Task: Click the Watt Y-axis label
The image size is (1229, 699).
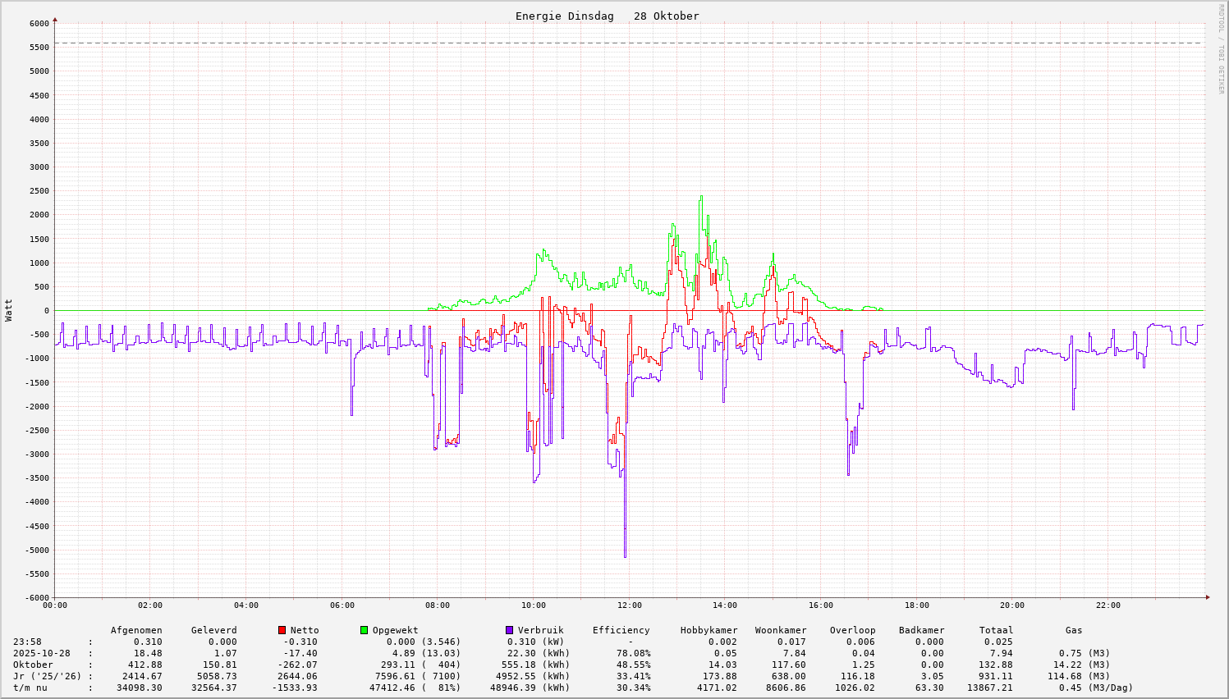Action: click(9, 310)
